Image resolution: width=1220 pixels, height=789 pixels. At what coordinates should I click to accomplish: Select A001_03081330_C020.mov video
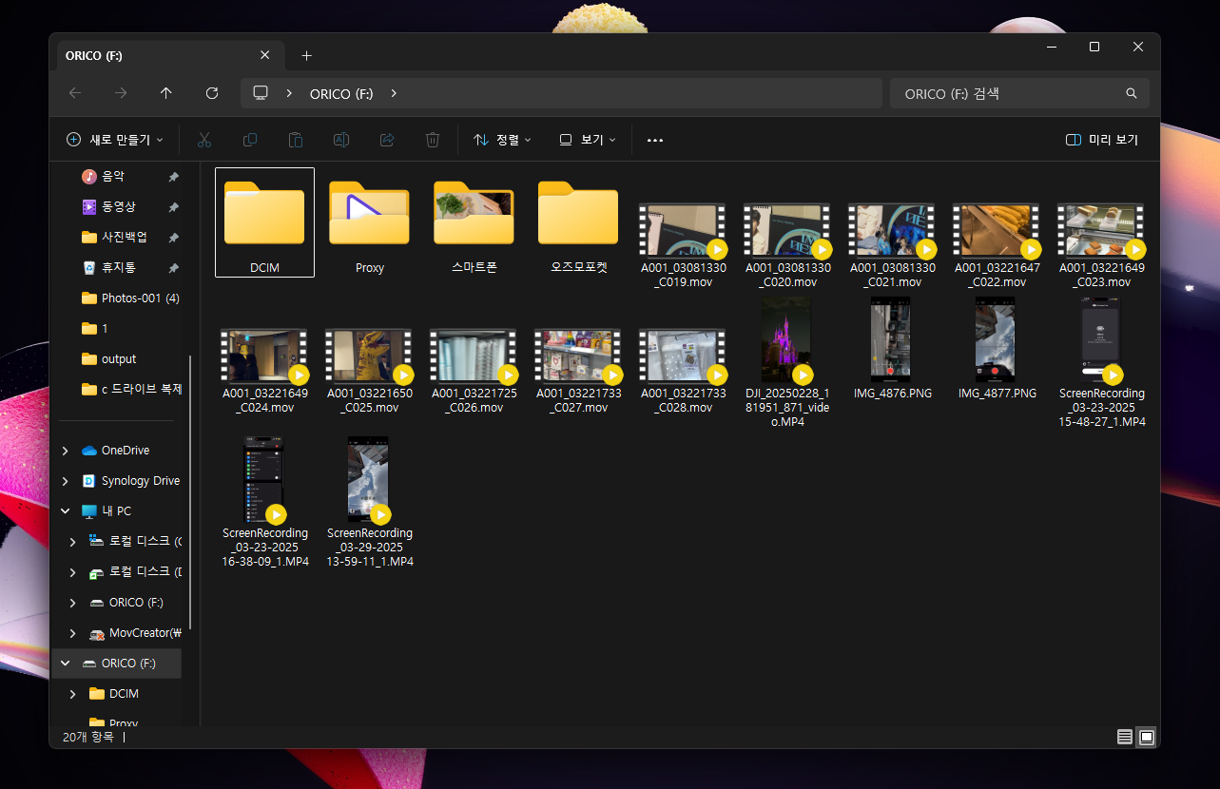pos(787,246)
